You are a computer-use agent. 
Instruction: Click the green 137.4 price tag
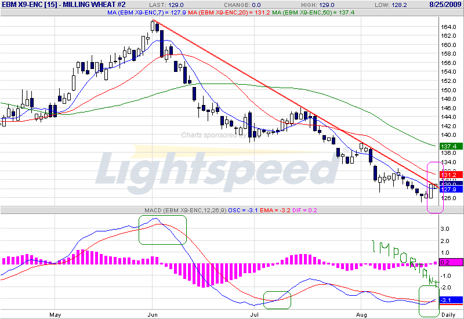pos(451,146)
